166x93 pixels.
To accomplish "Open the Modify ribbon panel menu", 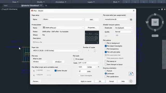I will pos(41,2).
